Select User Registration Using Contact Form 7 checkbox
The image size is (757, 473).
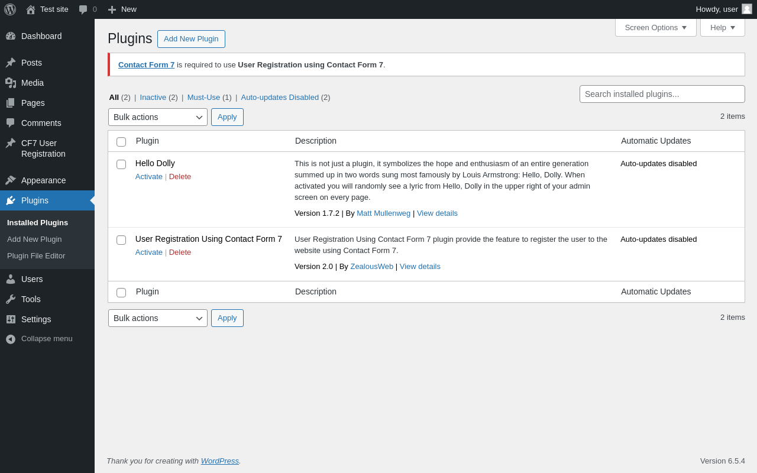tap(121, 240)
